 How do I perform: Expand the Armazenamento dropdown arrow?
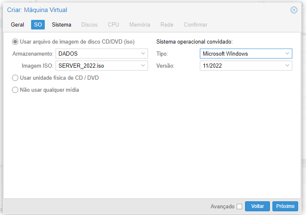143,54
